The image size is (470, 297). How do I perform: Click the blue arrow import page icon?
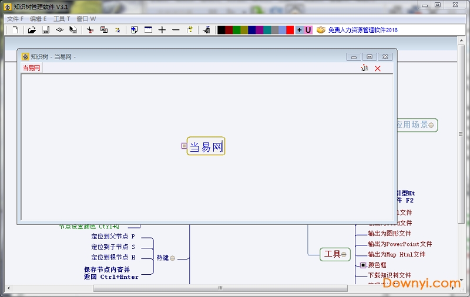135,29
